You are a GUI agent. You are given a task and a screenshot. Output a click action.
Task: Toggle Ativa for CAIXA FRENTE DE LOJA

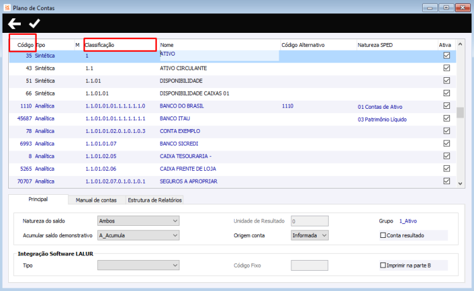[446, 168]
